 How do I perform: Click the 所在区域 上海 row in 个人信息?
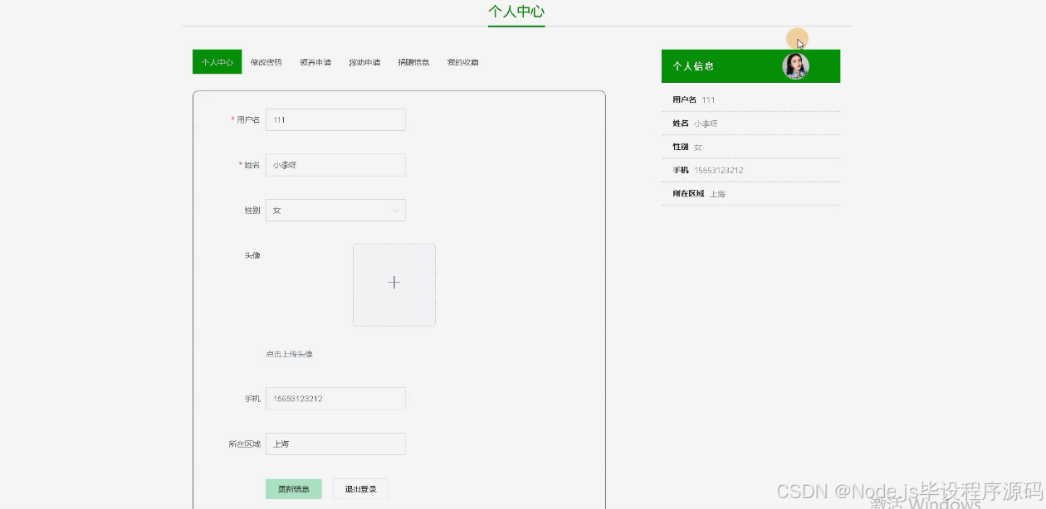[750, 193]
